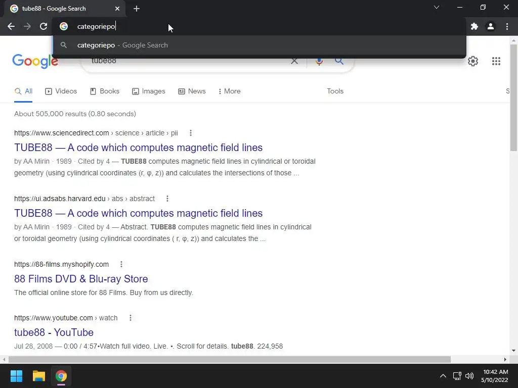The width and height of the screenshot is (518, 388).
Task: Expand the More search options
Action: pos(229,91)
